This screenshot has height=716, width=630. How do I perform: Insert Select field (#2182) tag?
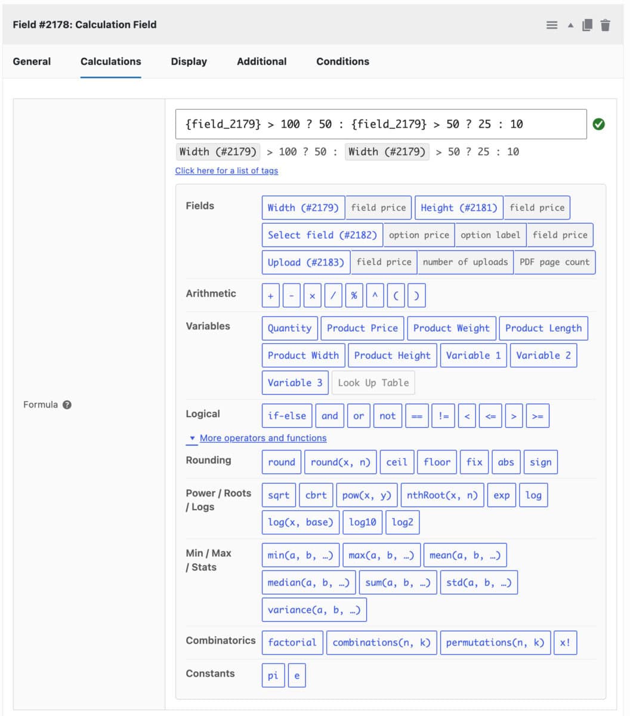click(322, 235)
